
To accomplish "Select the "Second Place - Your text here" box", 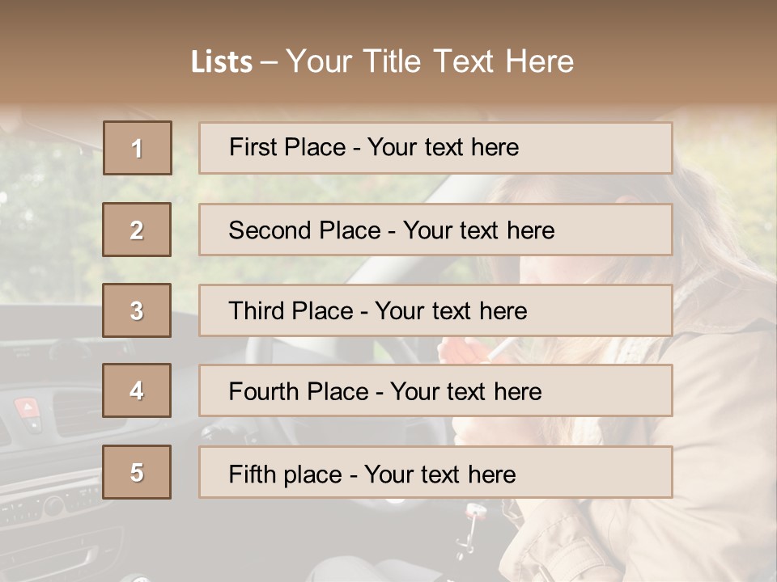I will pyautogui.click(x=435, y=230).
